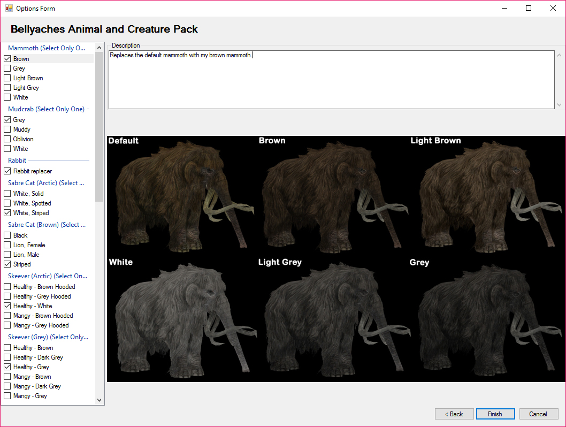Uncheck Healthy - Grey under Skeever (Grey)

coord(7,367)
